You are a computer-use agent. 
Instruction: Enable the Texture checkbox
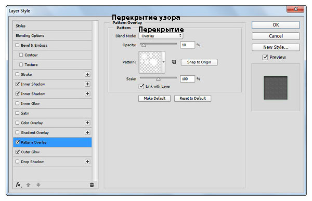click(x=21, y=64)
